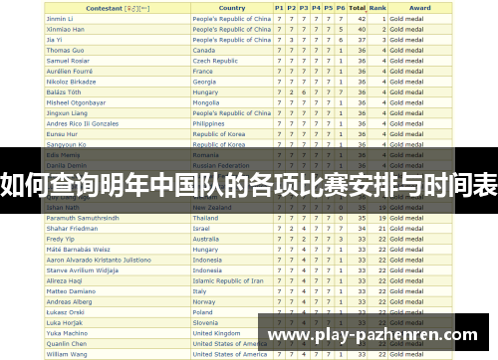Sort by Total column header
The image size is (498, 360).
click(x=358, y=8)
